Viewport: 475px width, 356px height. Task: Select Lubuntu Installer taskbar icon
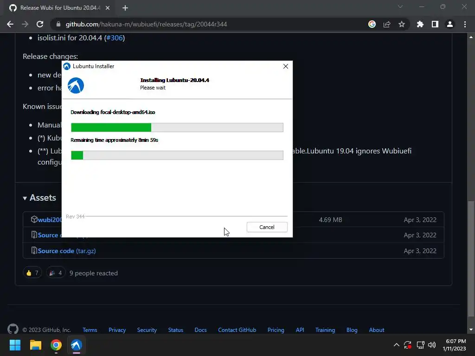(x=77, y=345)
